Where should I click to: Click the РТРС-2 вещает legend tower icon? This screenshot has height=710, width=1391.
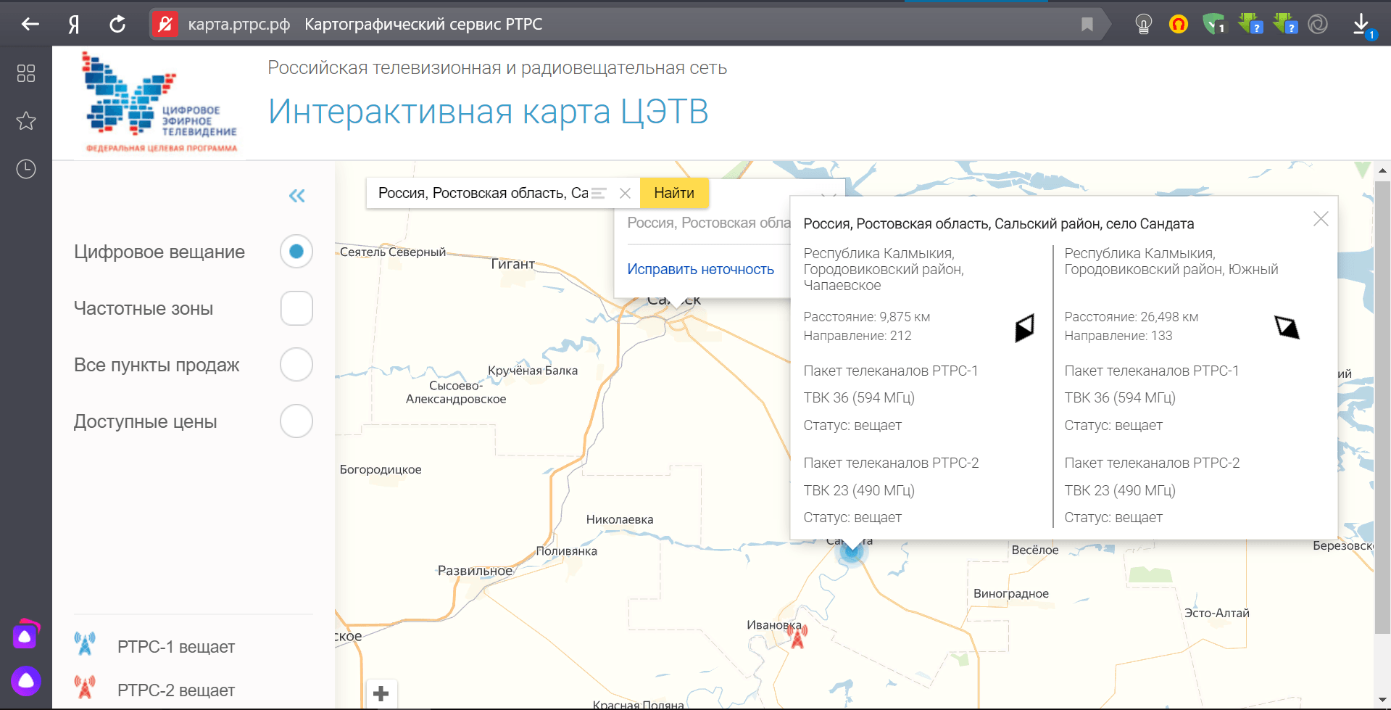click(85, 687)
